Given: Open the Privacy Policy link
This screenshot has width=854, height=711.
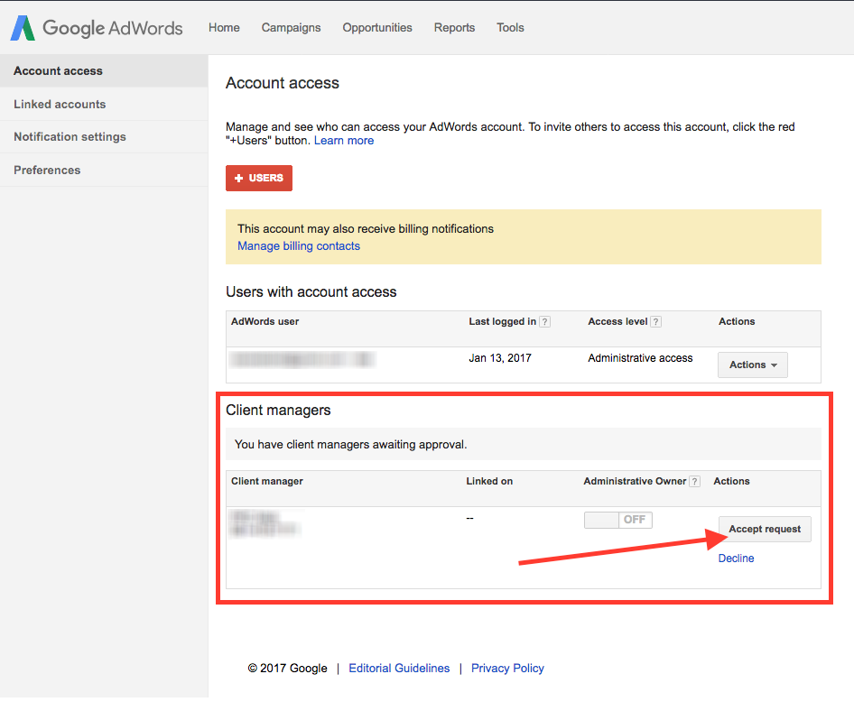Looking at the screenshot, I should (x=507, y=668).
